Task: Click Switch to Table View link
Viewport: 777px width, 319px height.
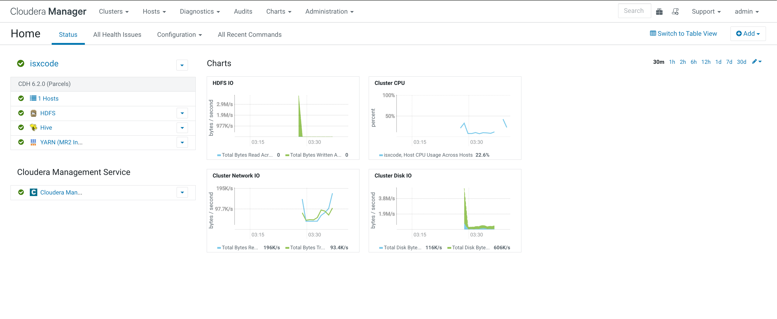Action: 683,33
